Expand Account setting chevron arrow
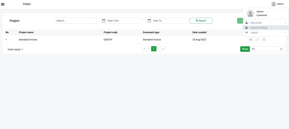 (285, 28)
